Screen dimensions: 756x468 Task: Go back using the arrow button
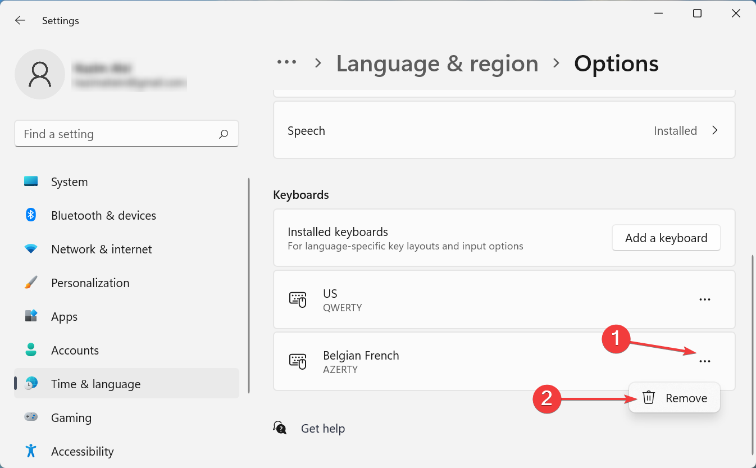(x=20, y=21)
